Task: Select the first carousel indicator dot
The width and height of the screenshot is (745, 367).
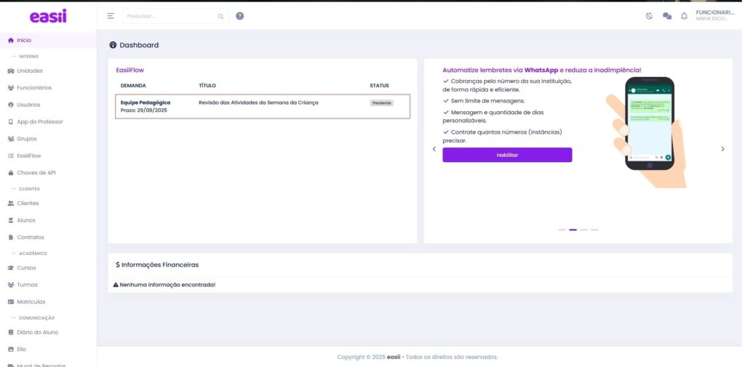Action: (562, 230)
